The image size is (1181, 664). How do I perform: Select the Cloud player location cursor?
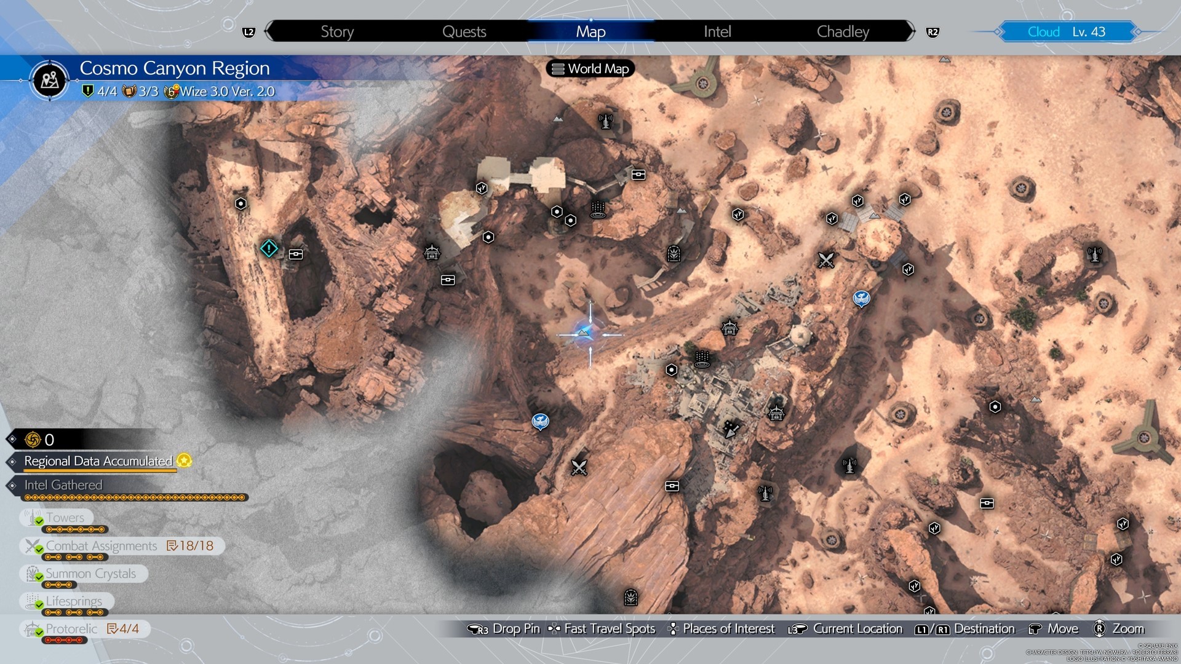(x=589, y=334)
